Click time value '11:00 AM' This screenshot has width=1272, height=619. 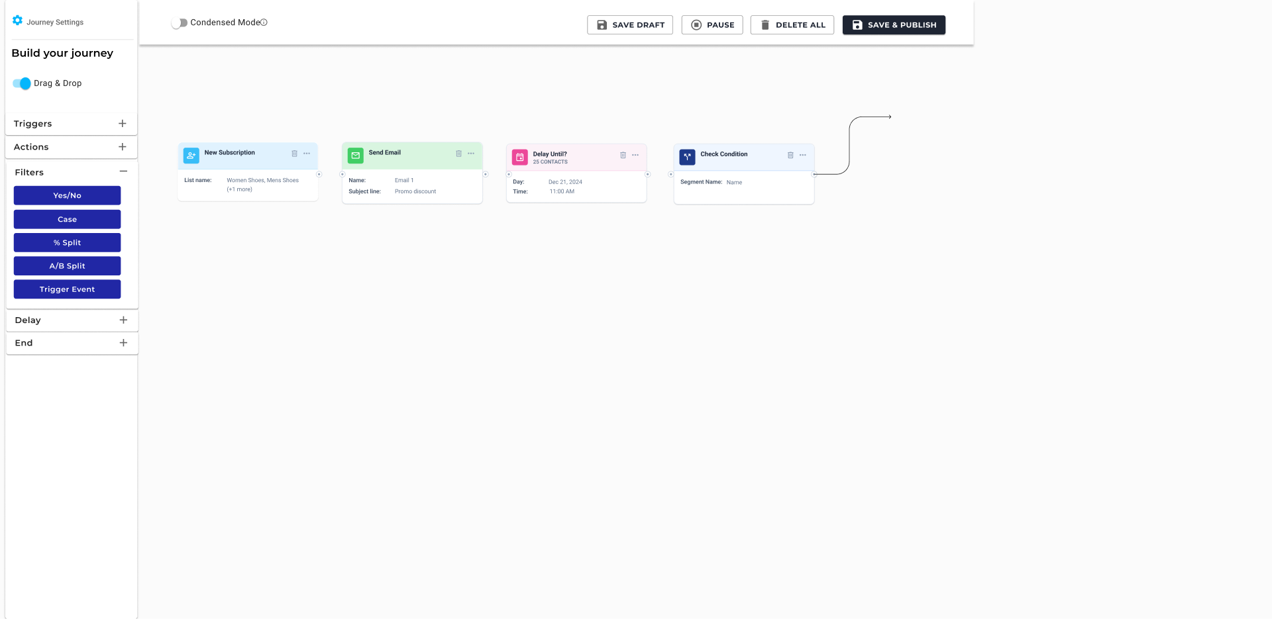click(562, 191)
